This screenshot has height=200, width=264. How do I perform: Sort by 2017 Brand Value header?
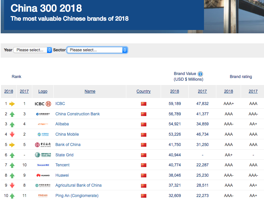pos(202,91)
